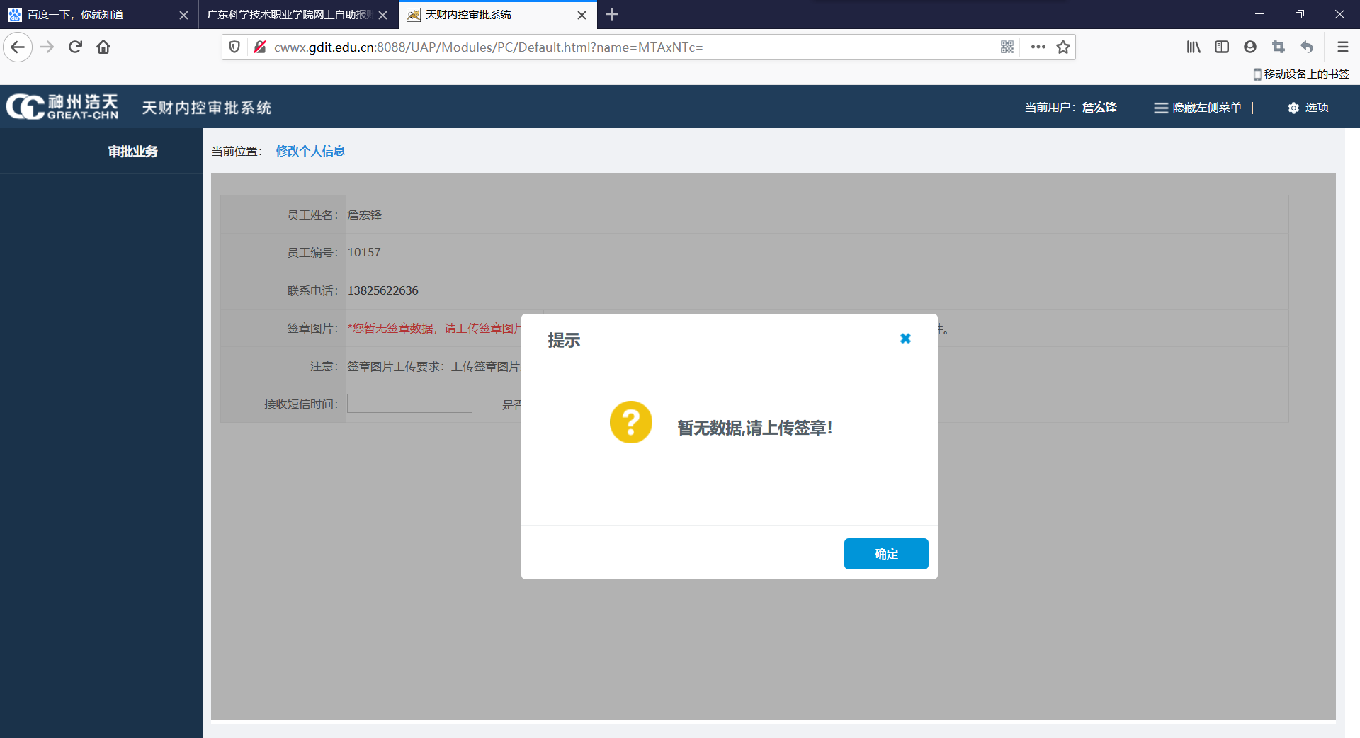Click the insecure connection lock icon
Screen dimensions: 1360x738
pyautogui.click(x=260, y=47)
